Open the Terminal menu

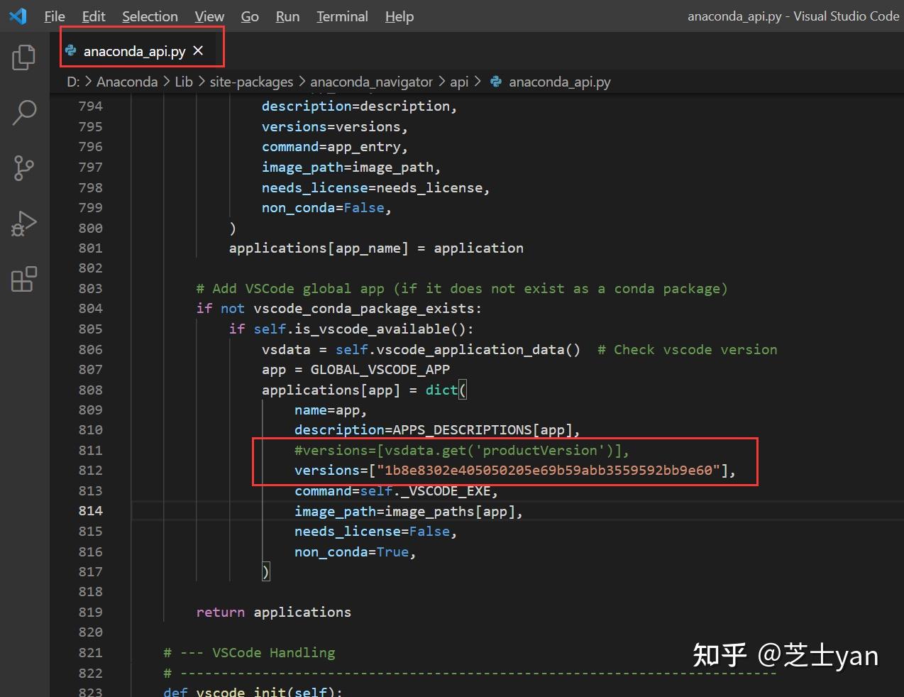tap(342, 16)
